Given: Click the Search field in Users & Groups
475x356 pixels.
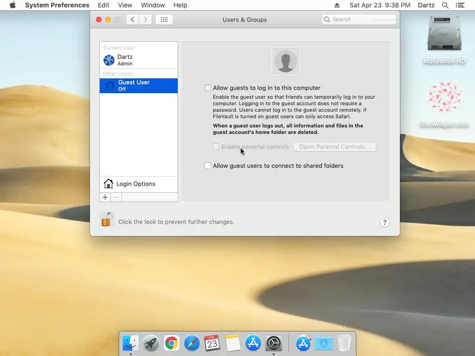Looking at the screenshot, I should coord(359,19).
